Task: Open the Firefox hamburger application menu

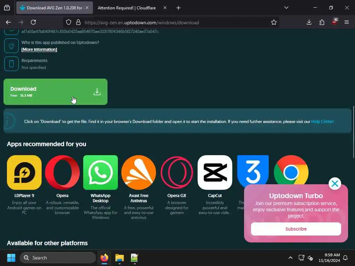Action: [347, 23]
